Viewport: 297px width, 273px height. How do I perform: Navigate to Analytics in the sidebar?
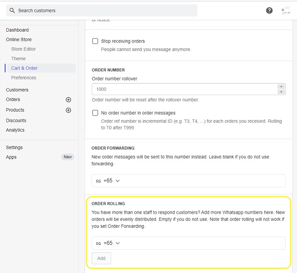[x=15, y=130]
